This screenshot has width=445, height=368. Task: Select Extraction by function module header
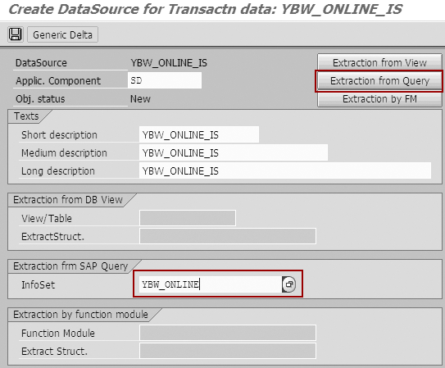[x=80, y=315]
